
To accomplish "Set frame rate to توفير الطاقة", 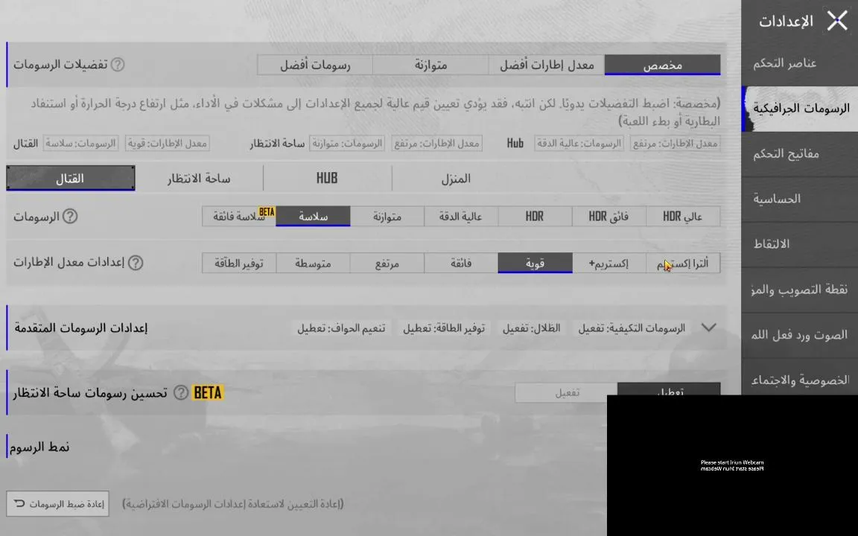I will pyautogui.click(x=238, y=263).
